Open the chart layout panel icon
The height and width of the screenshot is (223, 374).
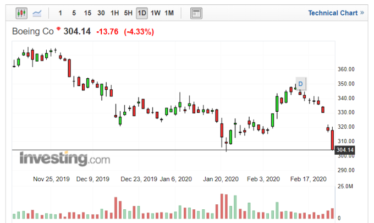click(196, 13)
